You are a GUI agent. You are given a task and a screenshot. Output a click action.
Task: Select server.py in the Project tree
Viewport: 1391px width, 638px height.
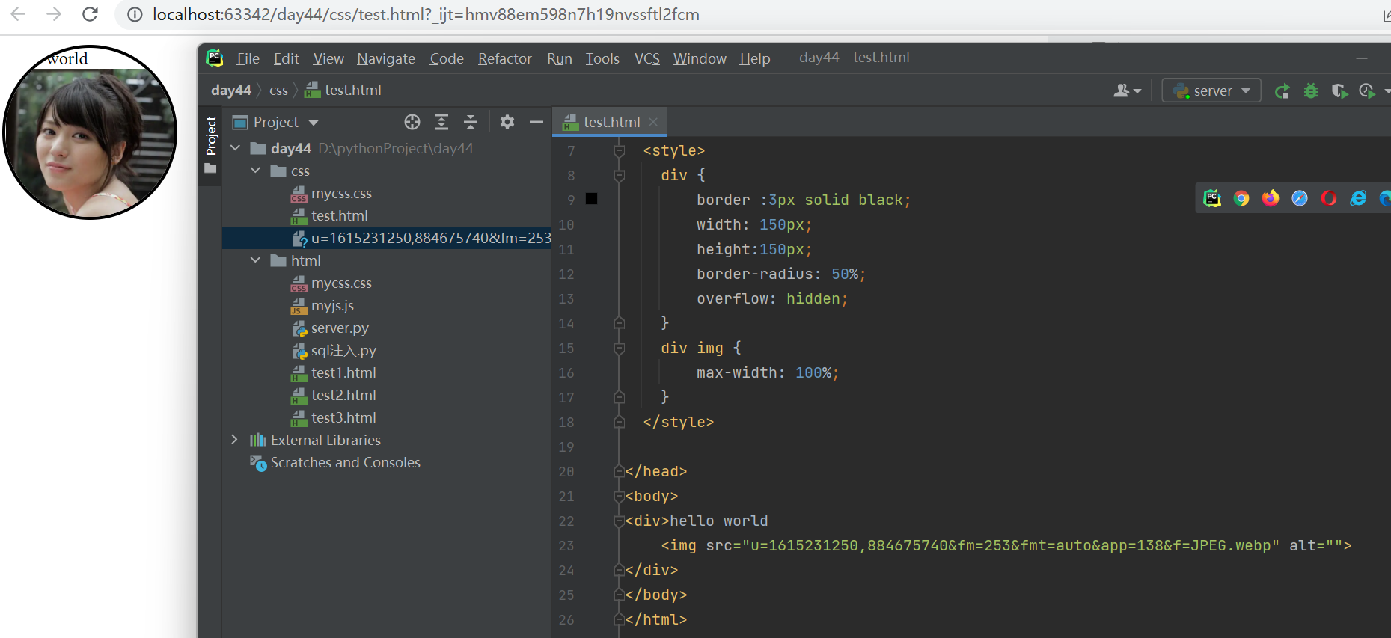pos(330,328)
